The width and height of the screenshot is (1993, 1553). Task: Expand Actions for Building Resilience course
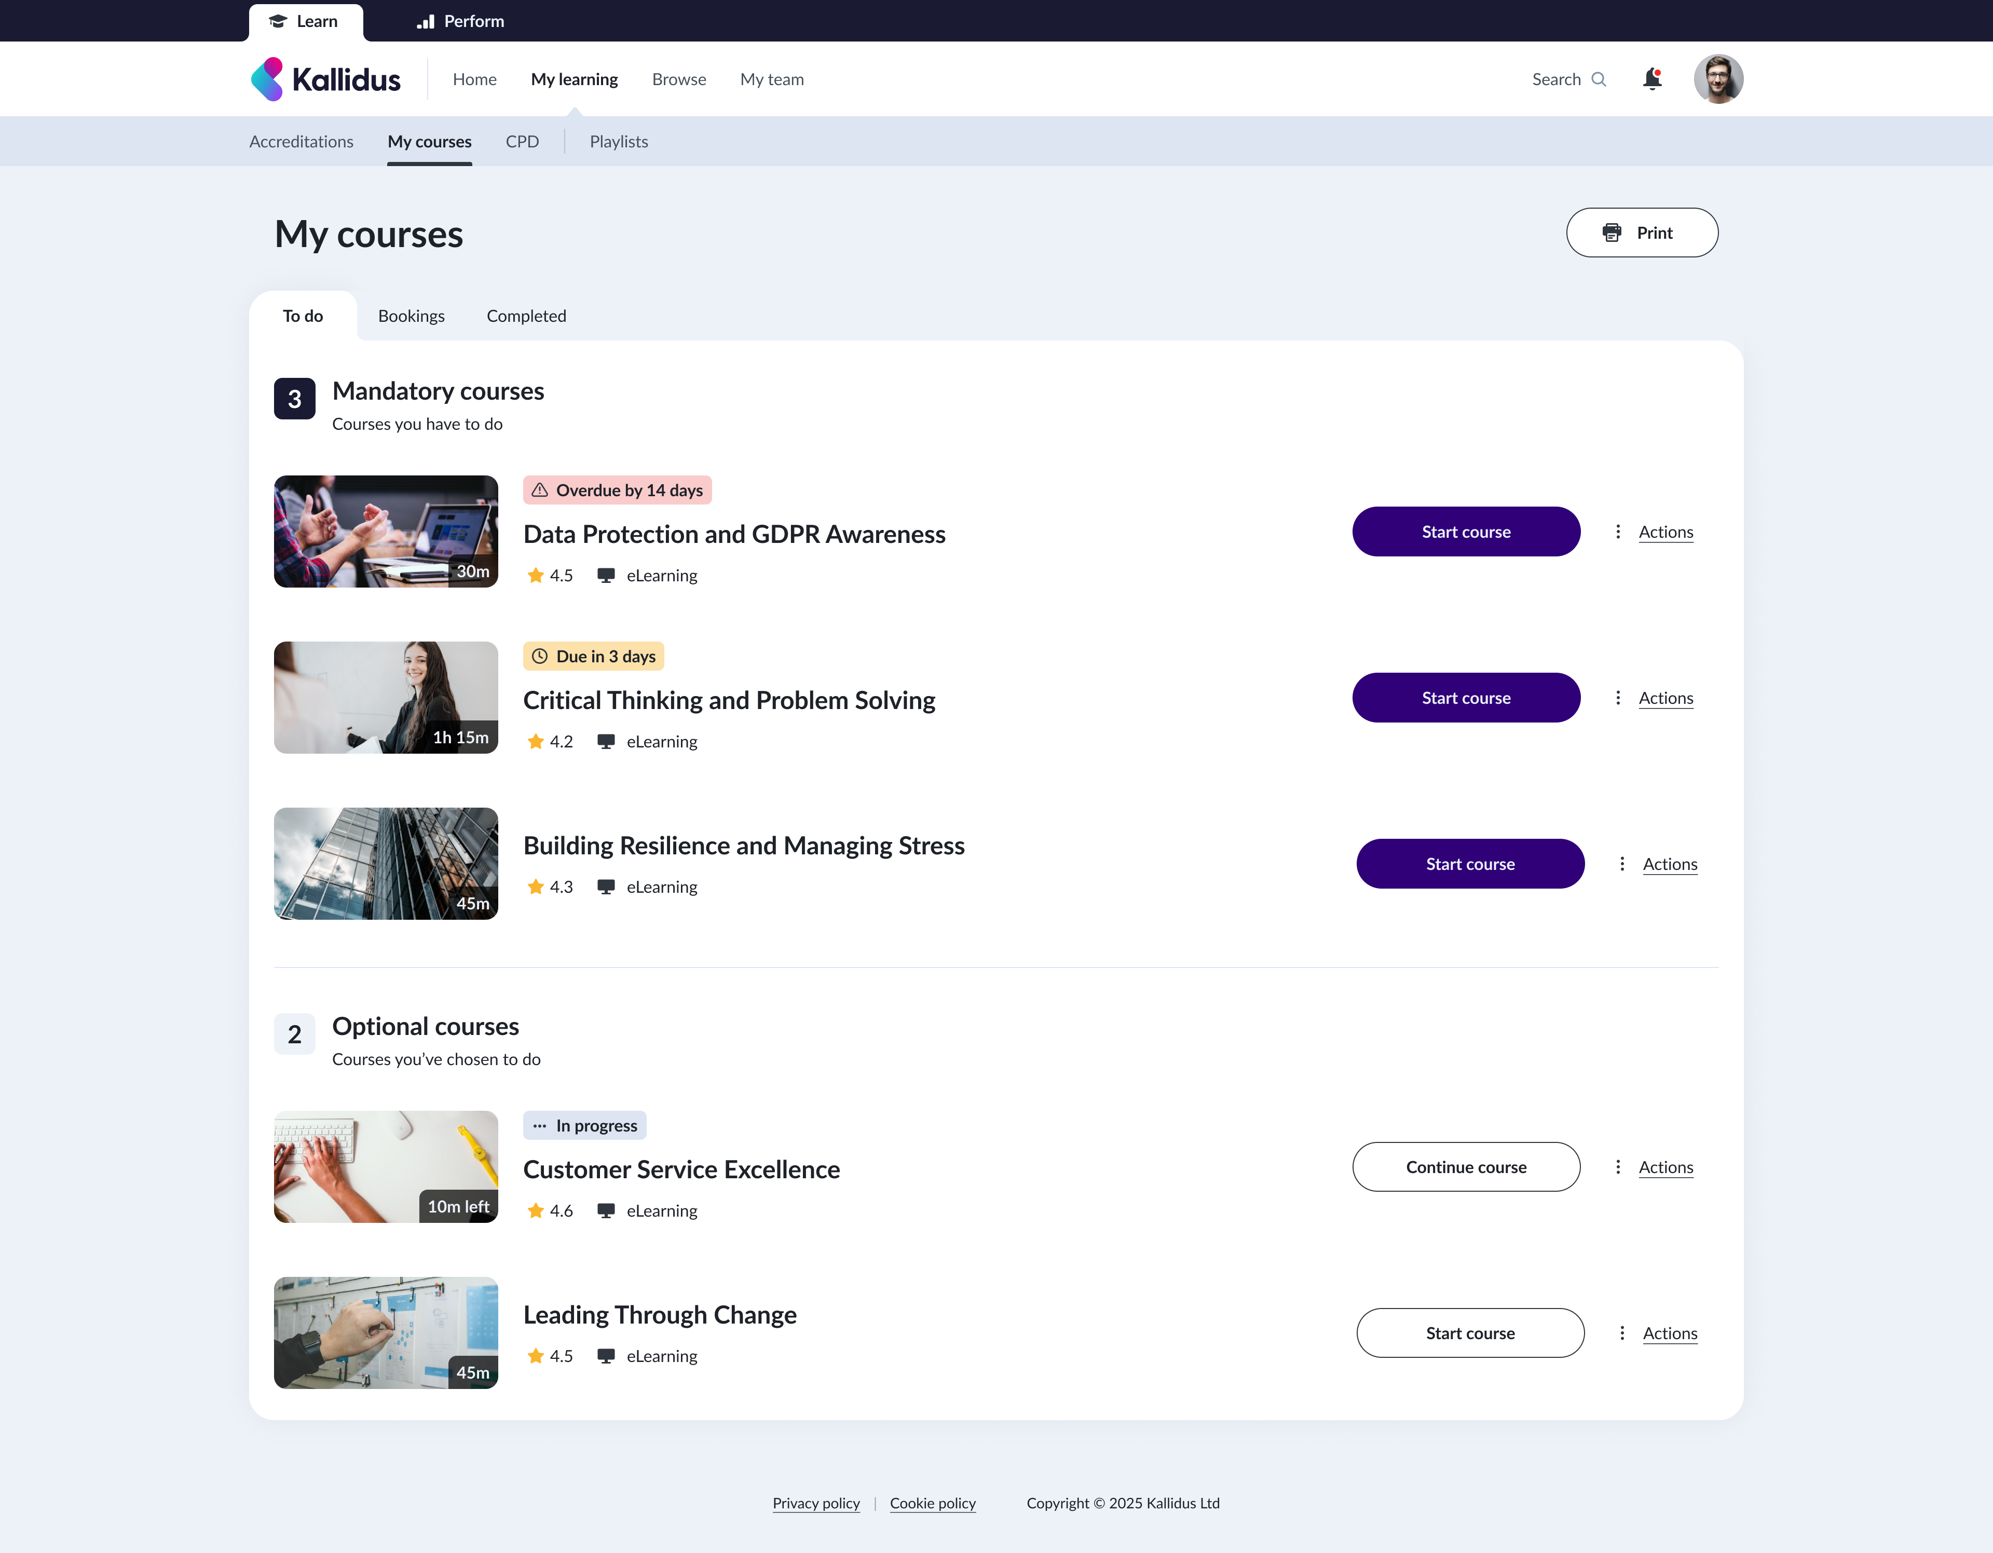(1669, 864)
